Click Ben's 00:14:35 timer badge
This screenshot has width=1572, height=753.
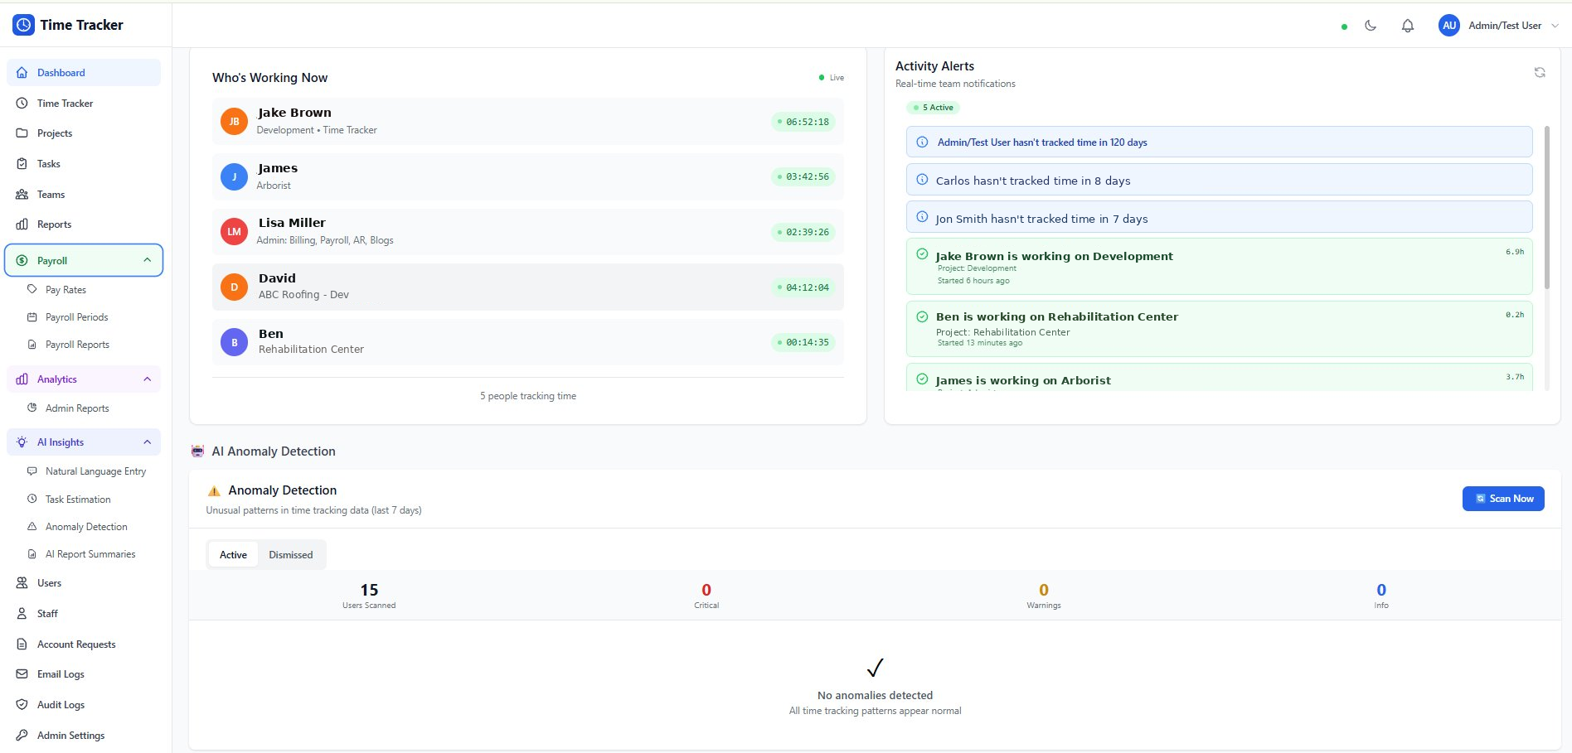pyautogui.click(x=803, y=342)
